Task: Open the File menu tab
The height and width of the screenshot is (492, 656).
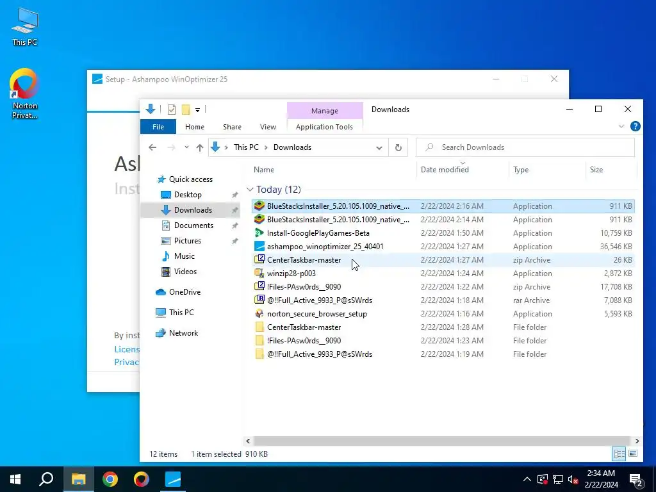Action: 158,127
